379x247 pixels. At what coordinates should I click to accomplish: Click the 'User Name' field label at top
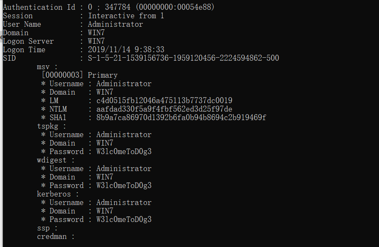point(22,24)
